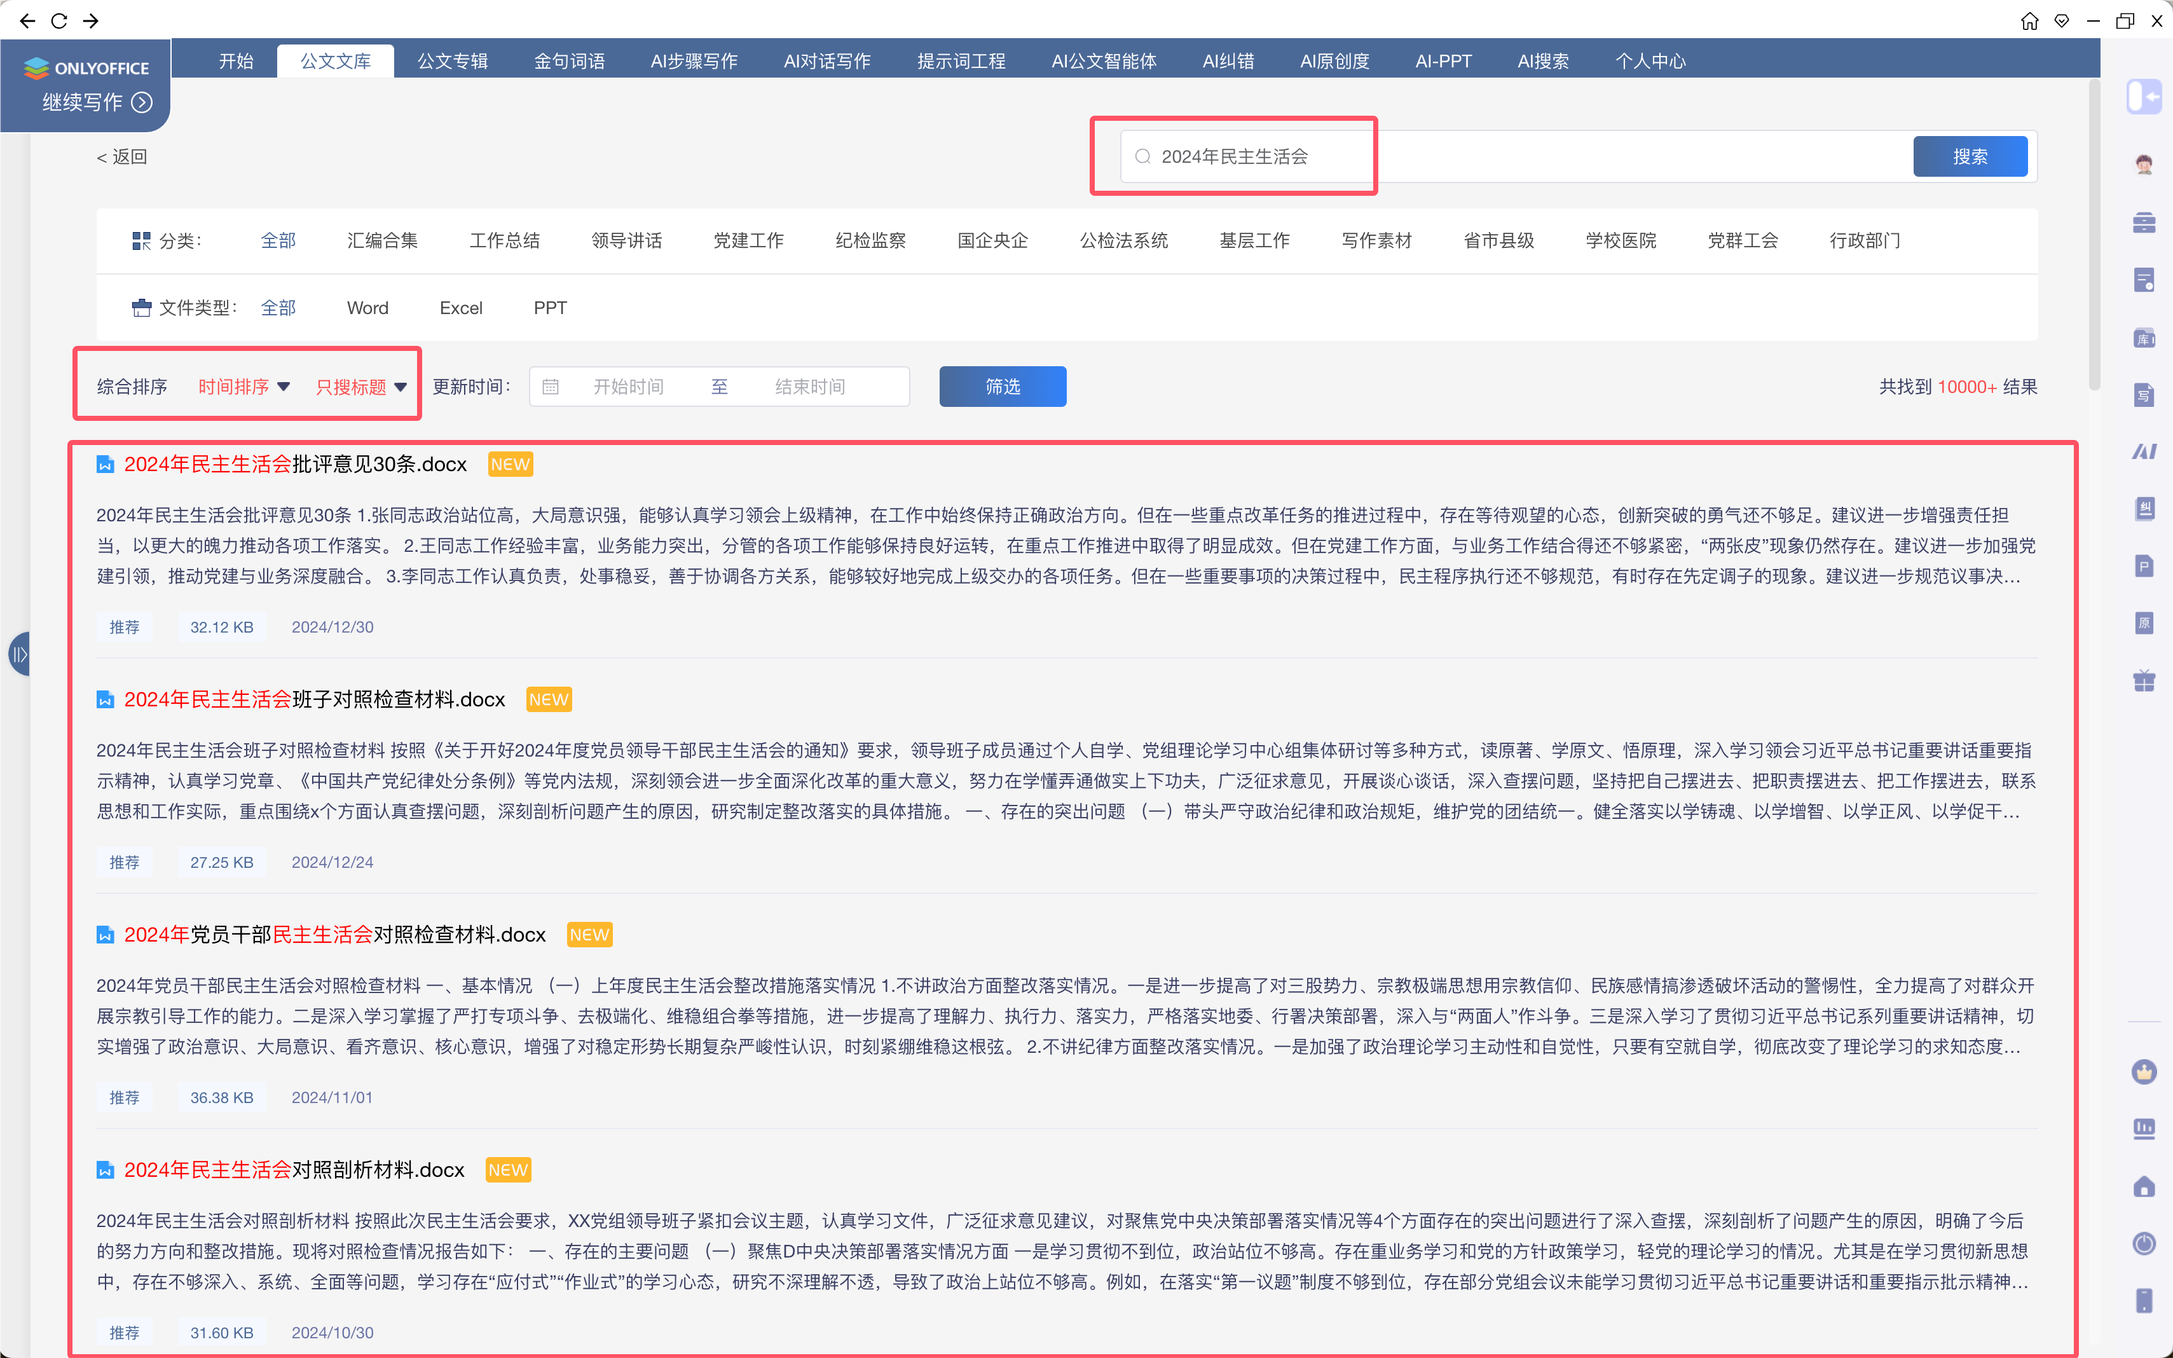Open the 只搜标题 dropdown
The height and width of the screenshot is (1358, 2173).
(361, 387)
